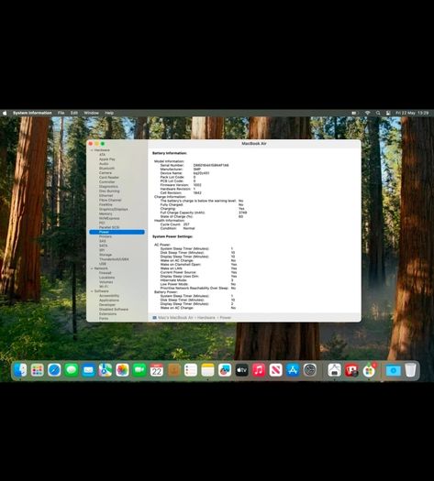Select ATA in the Hardware list
This screenshot has height=481, width=434.
point(102,155)
